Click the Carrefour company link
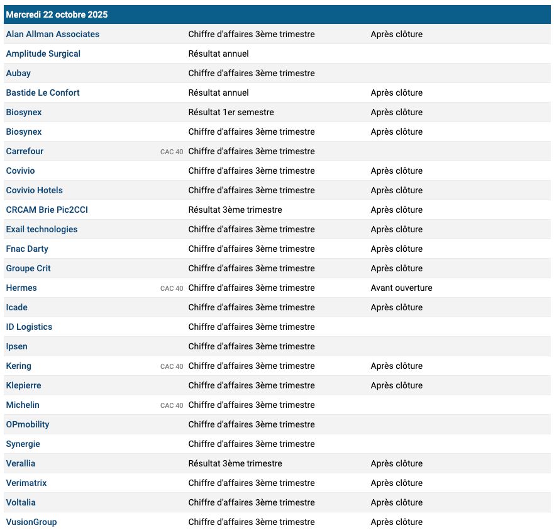The width and height of the screenshot is (554, 530). (x=25, y=151)
